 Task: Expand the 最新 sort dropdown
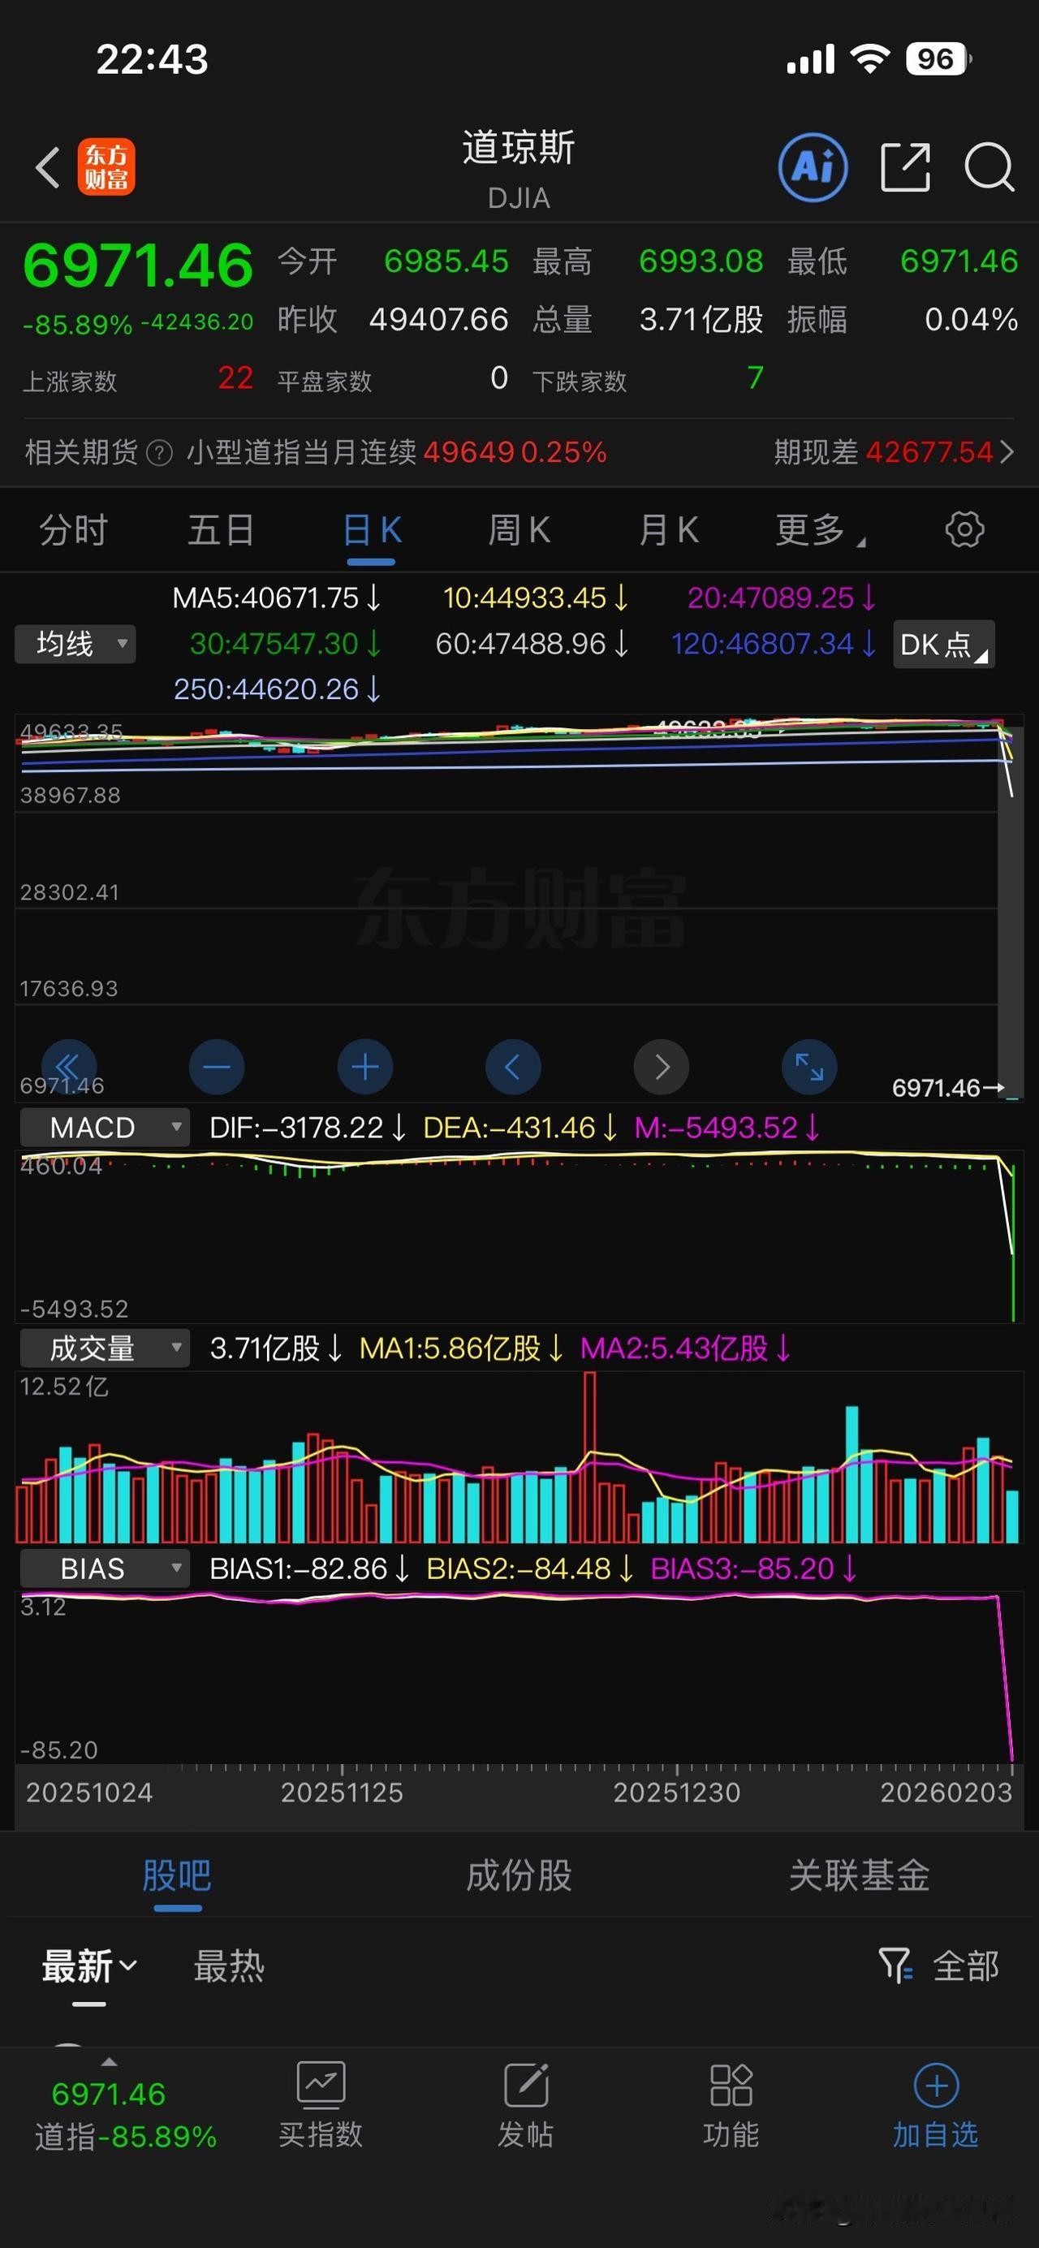(x=89, y=1966)
